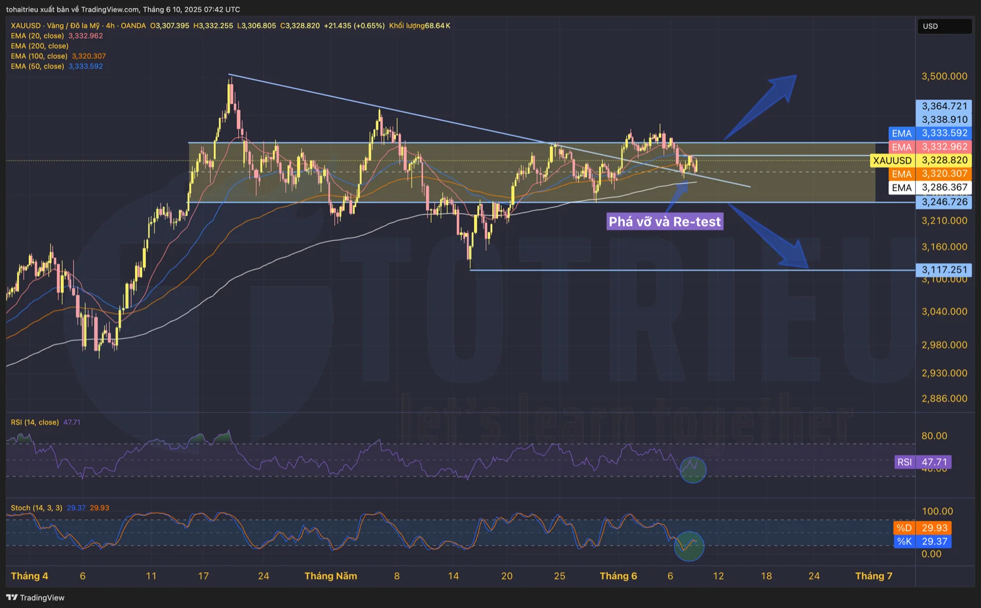981x608 pixels.
Task: Click the blue EMA 3,333.592 price tag
Action: pos(930,133)
